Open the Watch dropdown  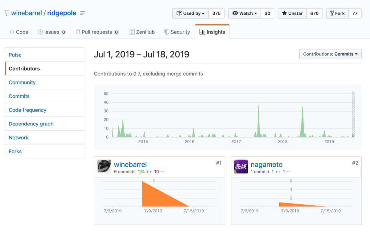(245, 13)
